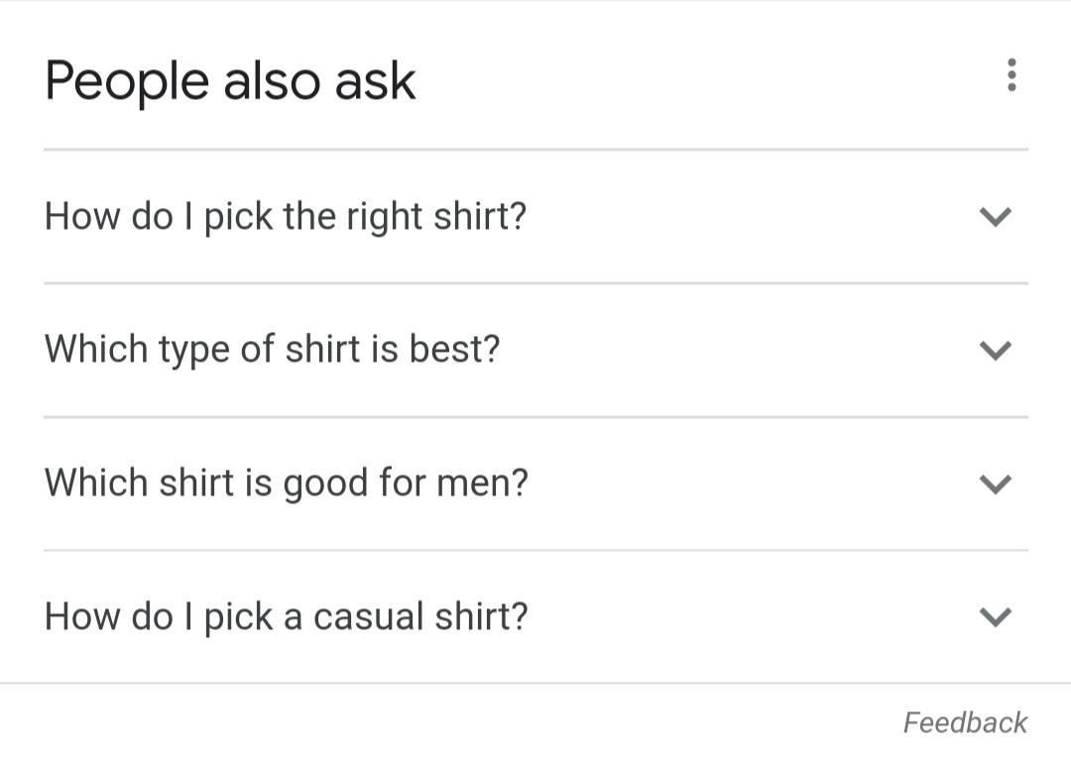The height and width of the screenshot is (760, 1071).
Task: Open the three-dot more options menu
Action: (x=1011, y=75)
